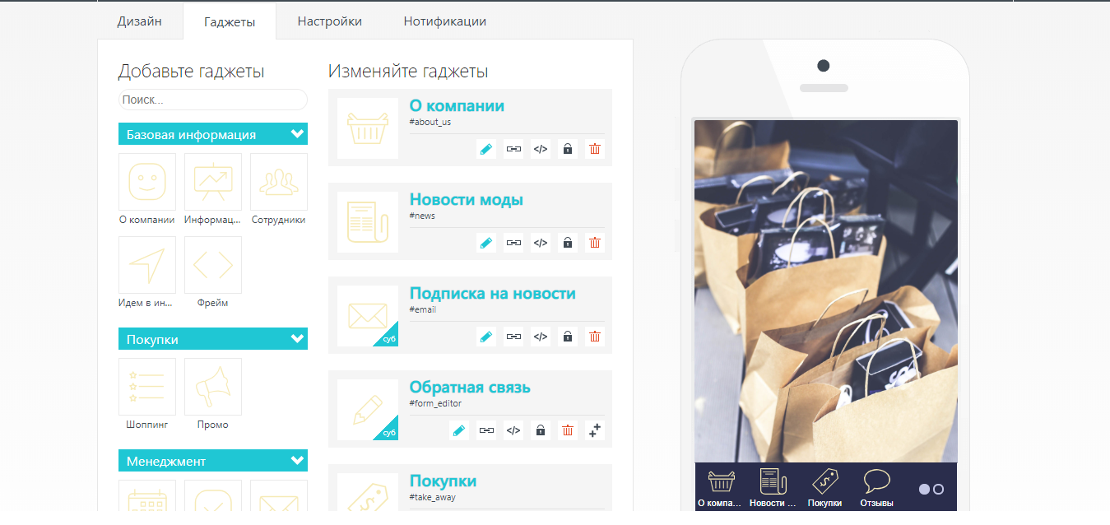This screenshot has height=525, width=1110.
Task: Switch to second page dot in phone preview
Action: [938, 489]
